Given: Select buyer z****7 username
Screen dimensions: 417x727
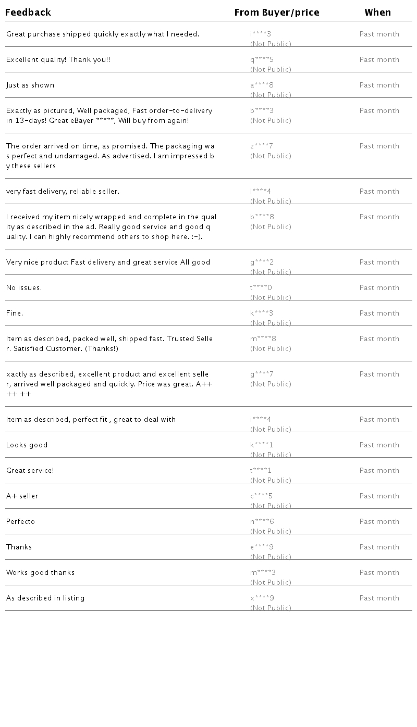Looking at the screenshot, I should coord(262,146).
